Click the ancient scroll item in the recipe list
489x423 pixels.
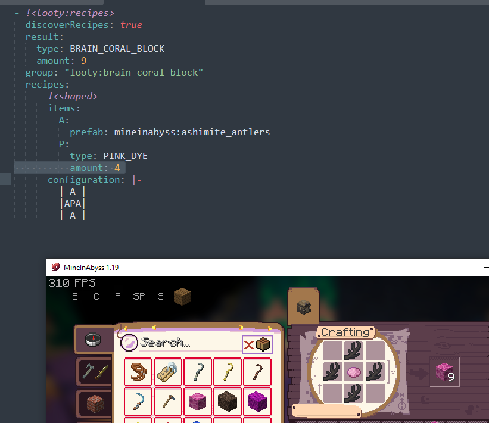pyautogui.click(x=167, y=371)
